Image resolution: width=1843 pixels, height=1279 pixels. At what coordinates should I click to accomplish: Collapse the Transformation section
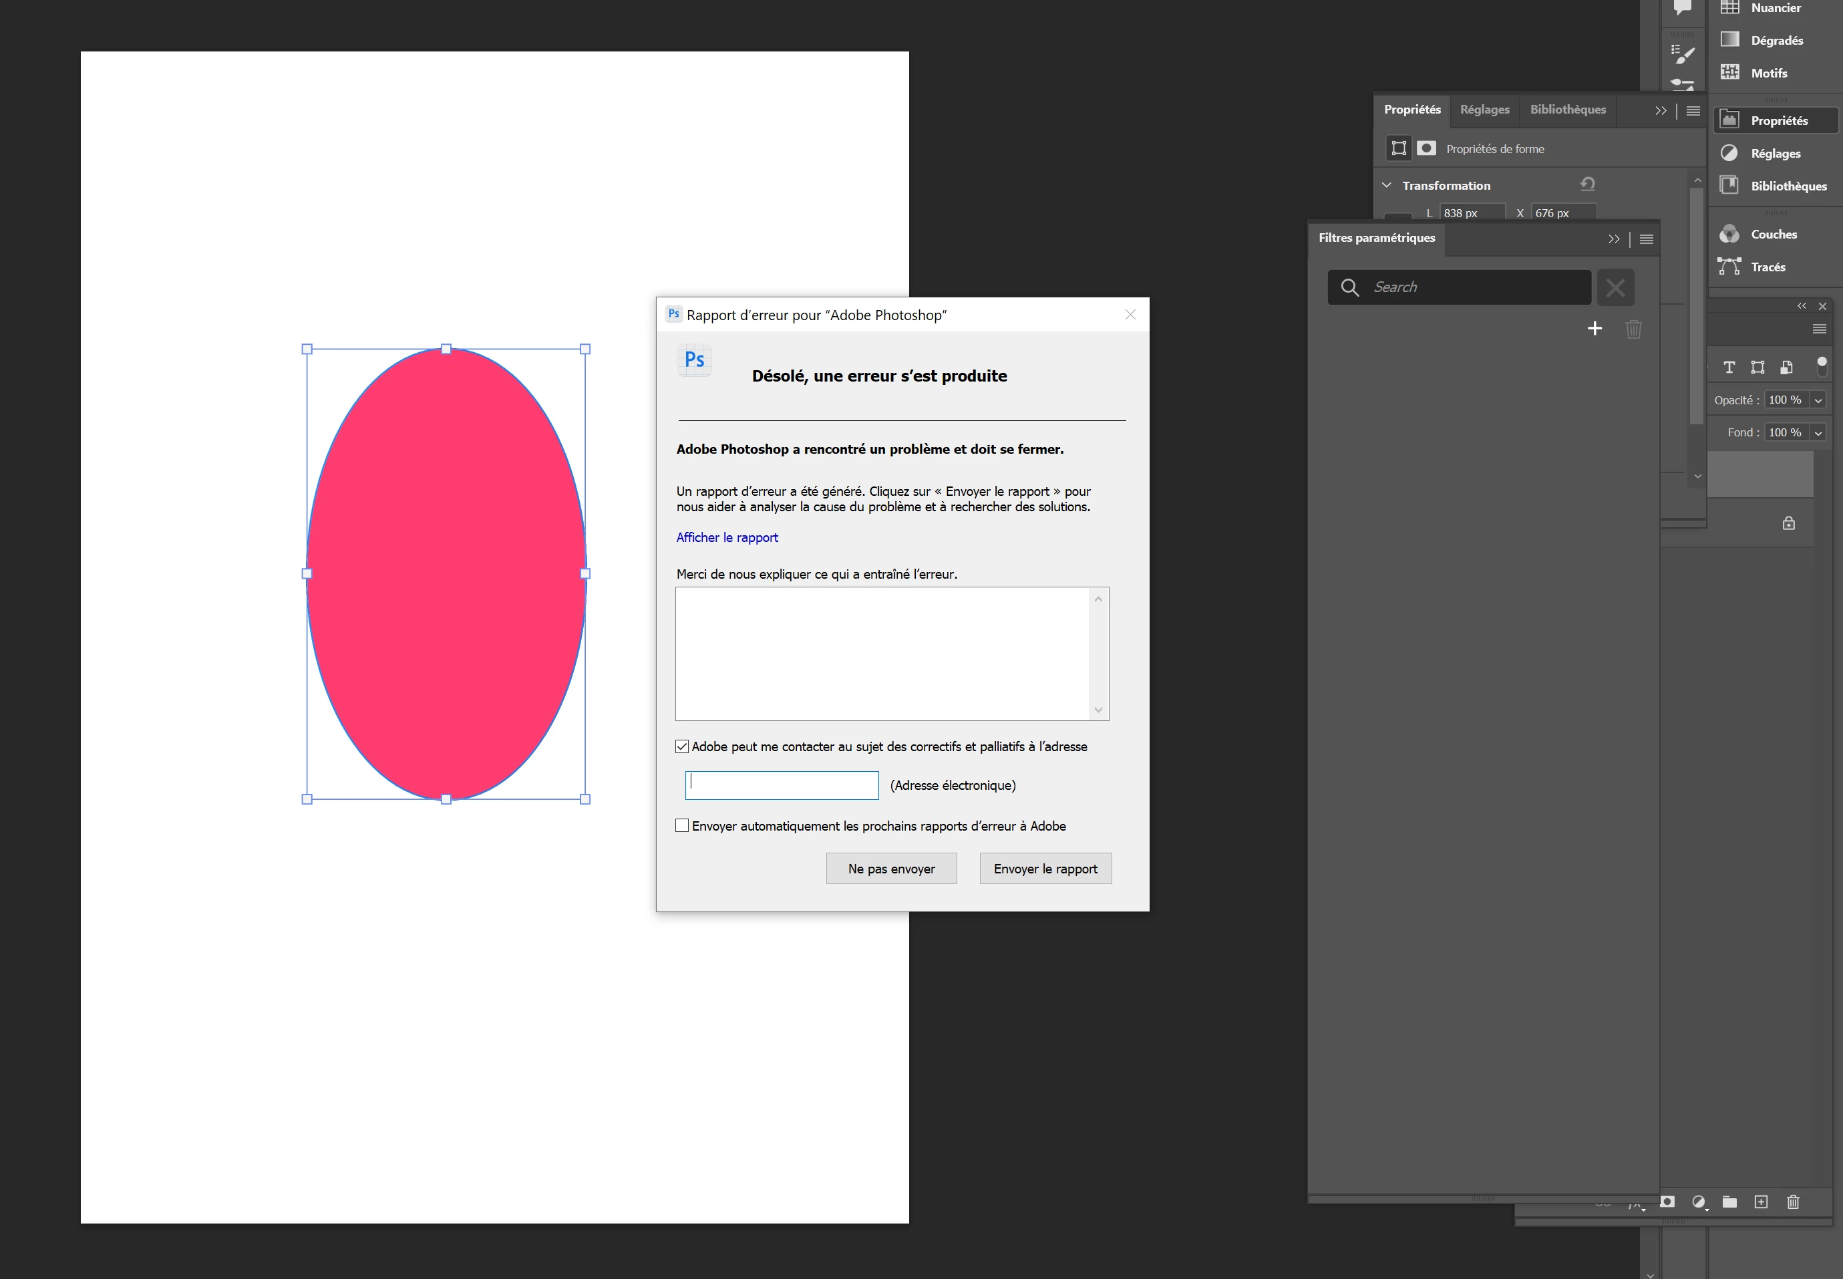(x=1387, y=185)
